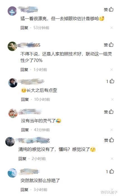
Task: Like the comment about eye makeup
Action: click(x=109, y=9)
